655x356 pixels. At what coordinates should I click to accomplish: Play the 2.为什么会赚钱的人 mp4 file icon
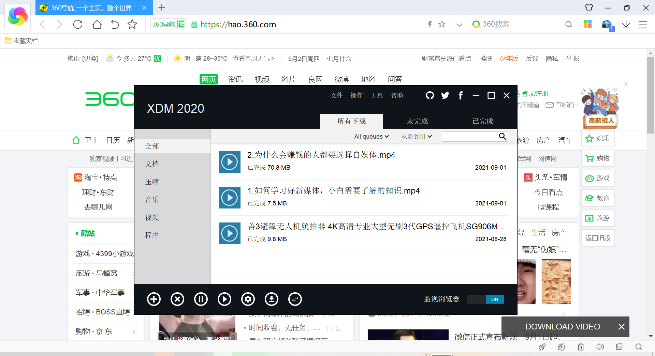[230, 162]
